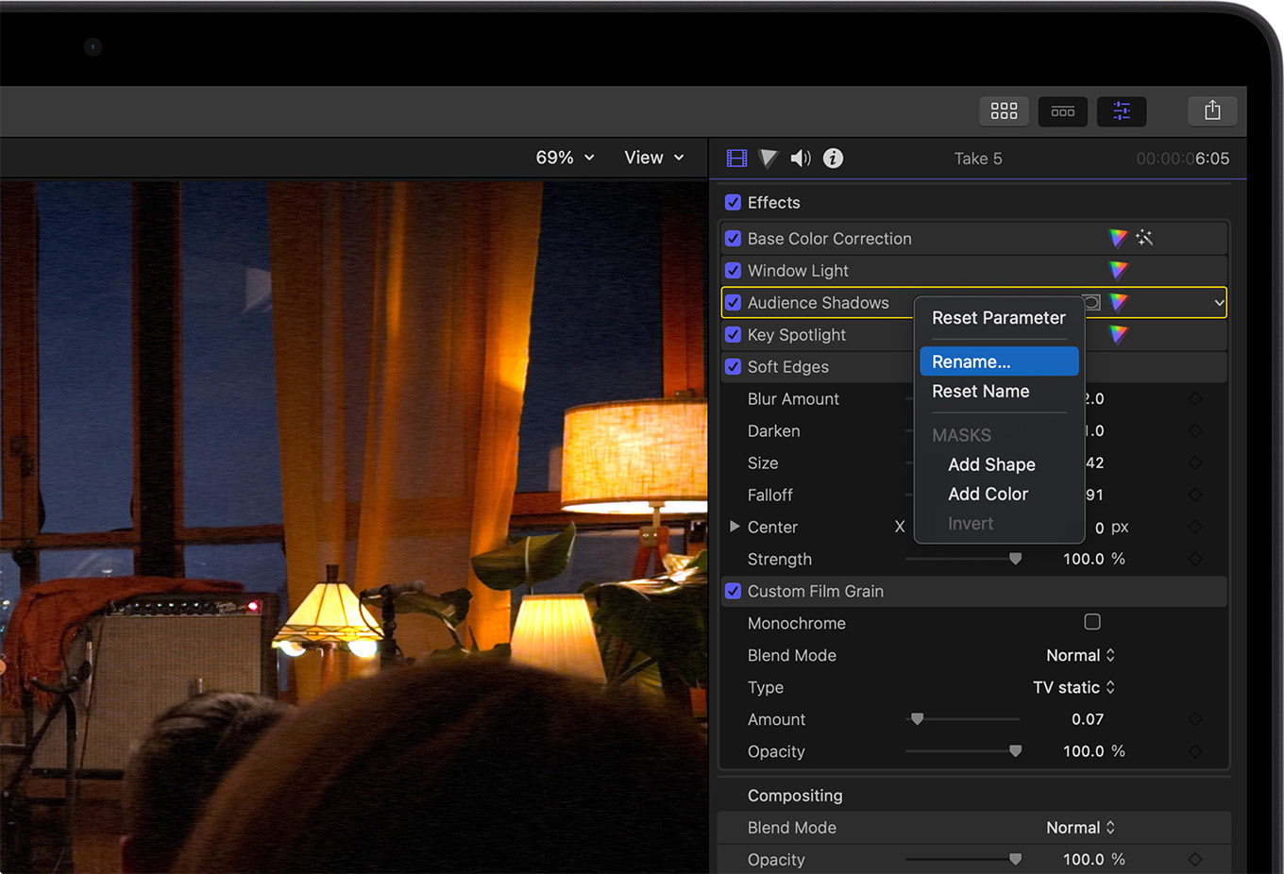
Task: Open the View options dropdown
Action: pos(653,158)
